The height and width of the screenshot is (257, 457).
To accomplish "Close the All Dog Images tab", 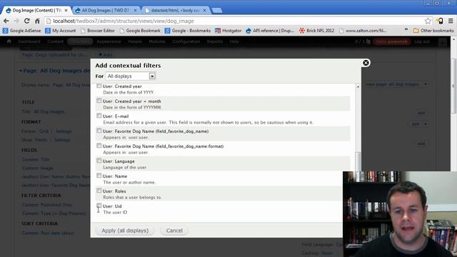I will (x=135, y=10).
